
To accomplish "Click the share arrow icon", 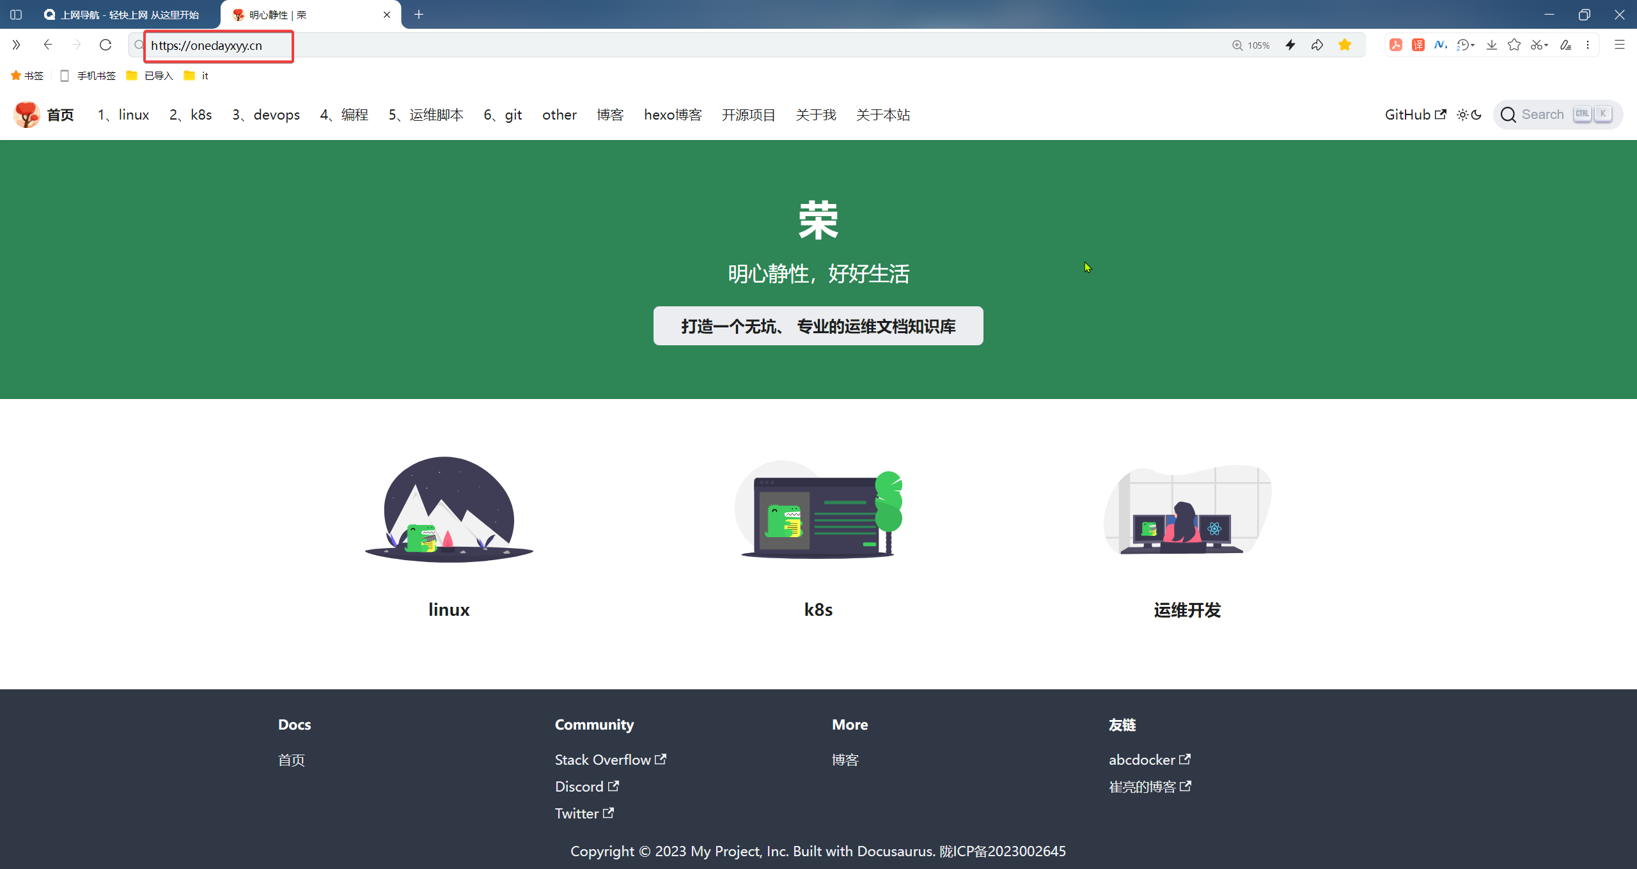I will click(x=1317, y=45).
